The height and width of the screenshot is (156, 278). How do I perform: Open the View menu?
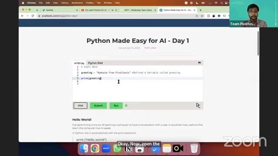pos(55,3)
